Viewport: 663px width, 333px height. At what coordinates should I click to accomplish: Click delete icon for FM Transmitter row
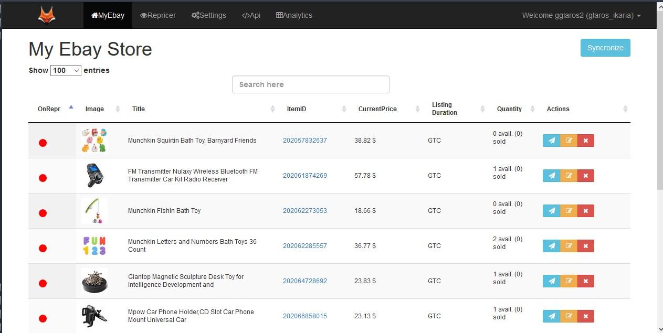tap(585, 176)
